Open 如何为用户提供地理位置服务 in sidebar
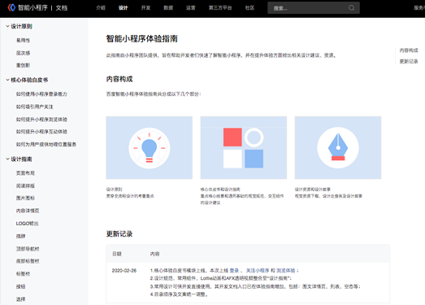Viewport: 425px width, 305px height. [x=46, y=144]
